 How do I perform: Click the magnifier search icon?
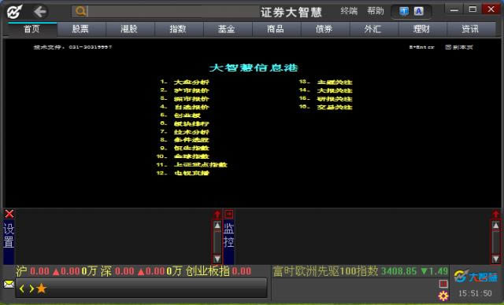80,11
